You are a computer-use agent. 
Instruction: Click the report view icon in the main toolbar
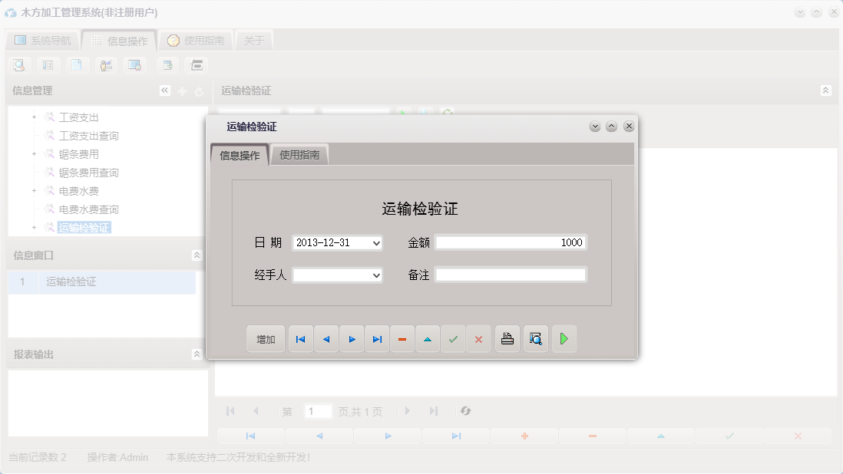48,65
